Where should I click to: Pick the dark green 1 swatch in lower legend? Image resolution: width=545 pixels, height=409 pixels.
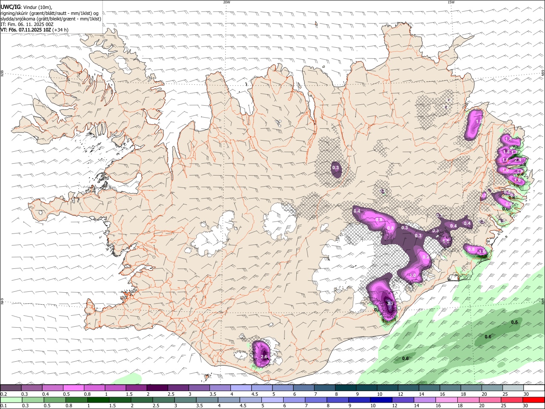[x=98, y=400]
